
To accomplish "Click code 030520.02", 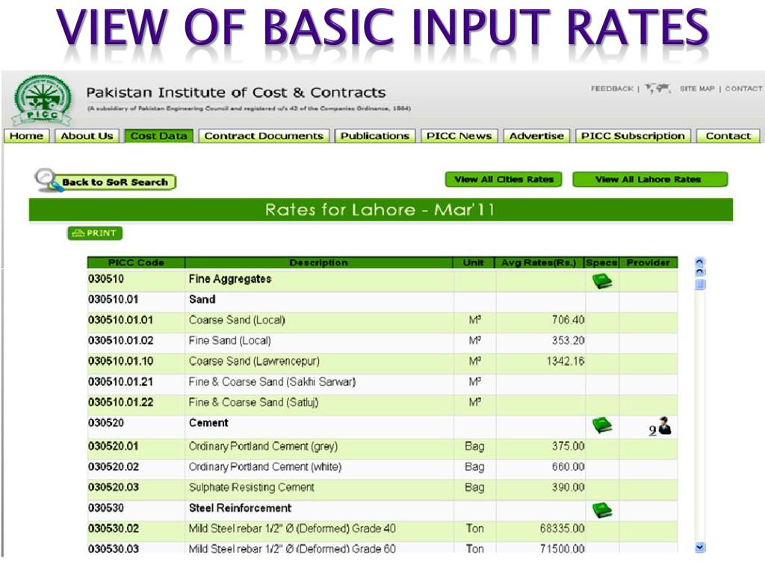I will coord(114,466).
